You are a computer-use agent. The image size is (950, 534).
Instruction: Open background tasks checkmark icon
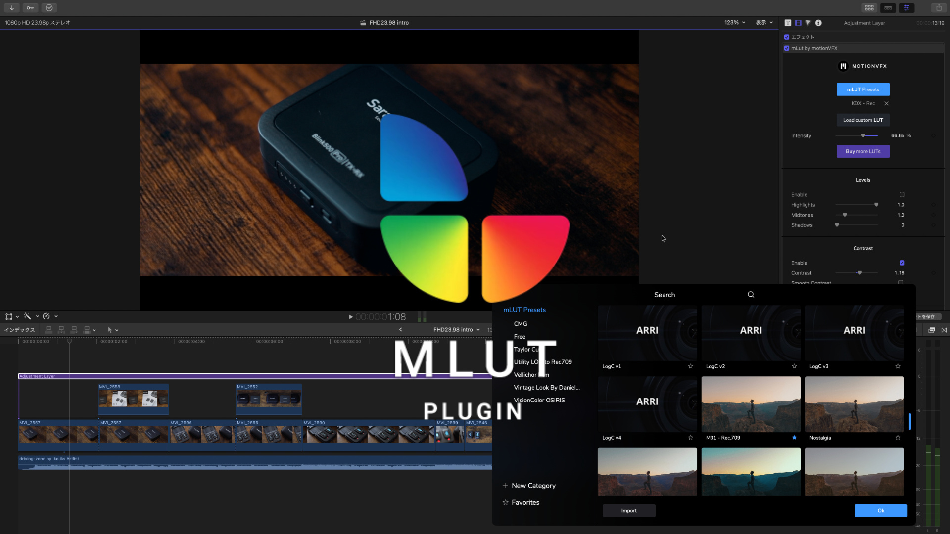point(49,8)
